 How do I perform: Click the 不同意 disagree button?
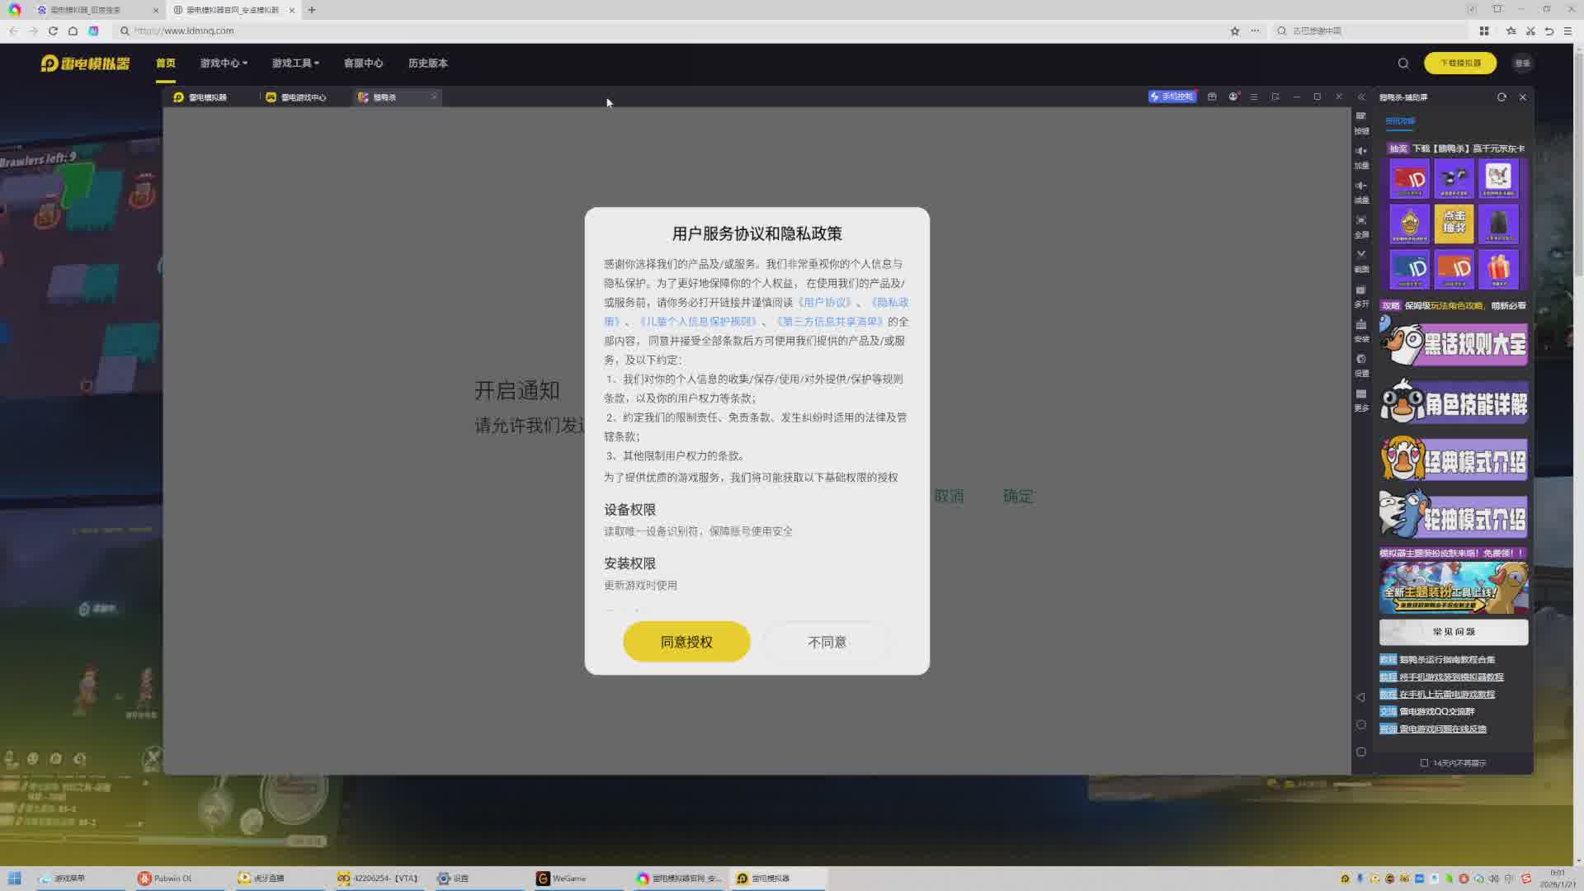[827, 642]
